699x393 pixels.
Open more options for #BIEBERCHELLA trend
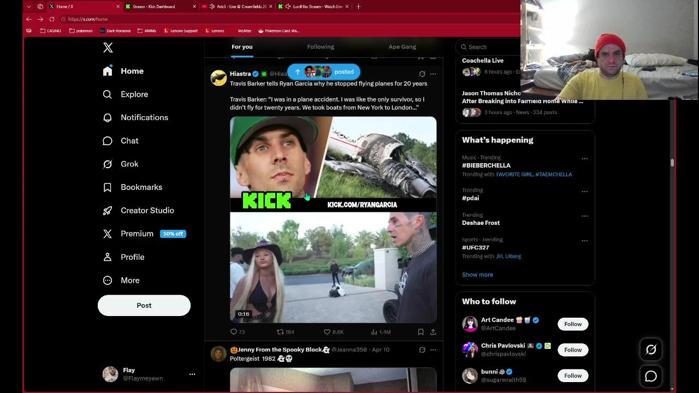click(x=584, y=159)
